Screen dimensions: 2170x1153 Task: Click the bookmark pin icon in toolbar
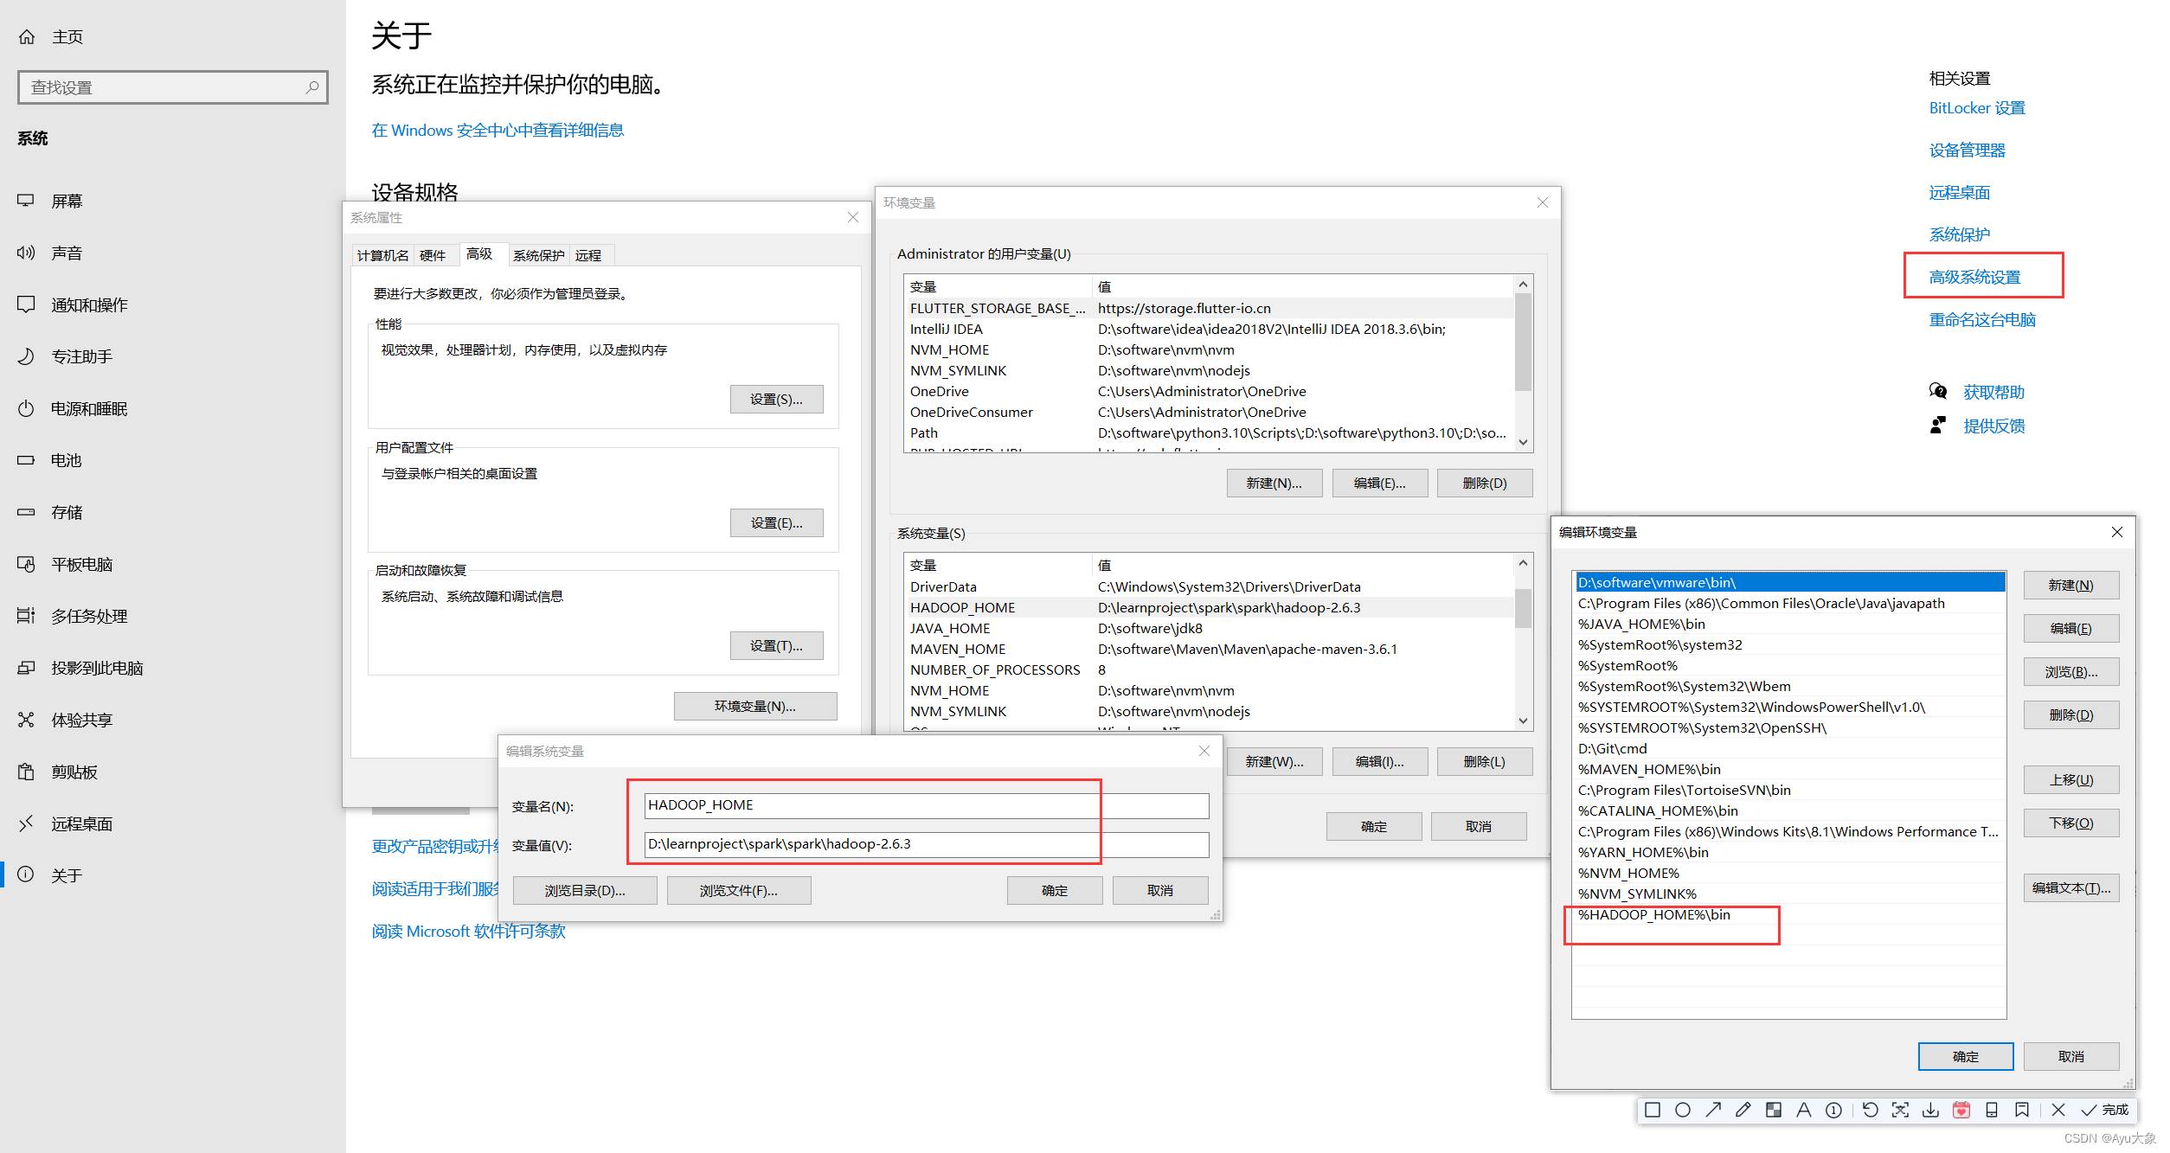pos(2022,1110)
